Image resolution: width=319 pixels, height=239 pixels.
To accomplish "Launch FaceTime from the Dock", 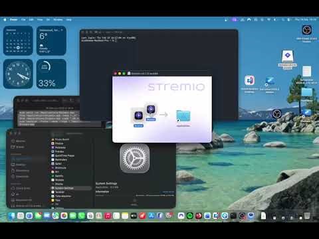I will (x=73, y=216).
